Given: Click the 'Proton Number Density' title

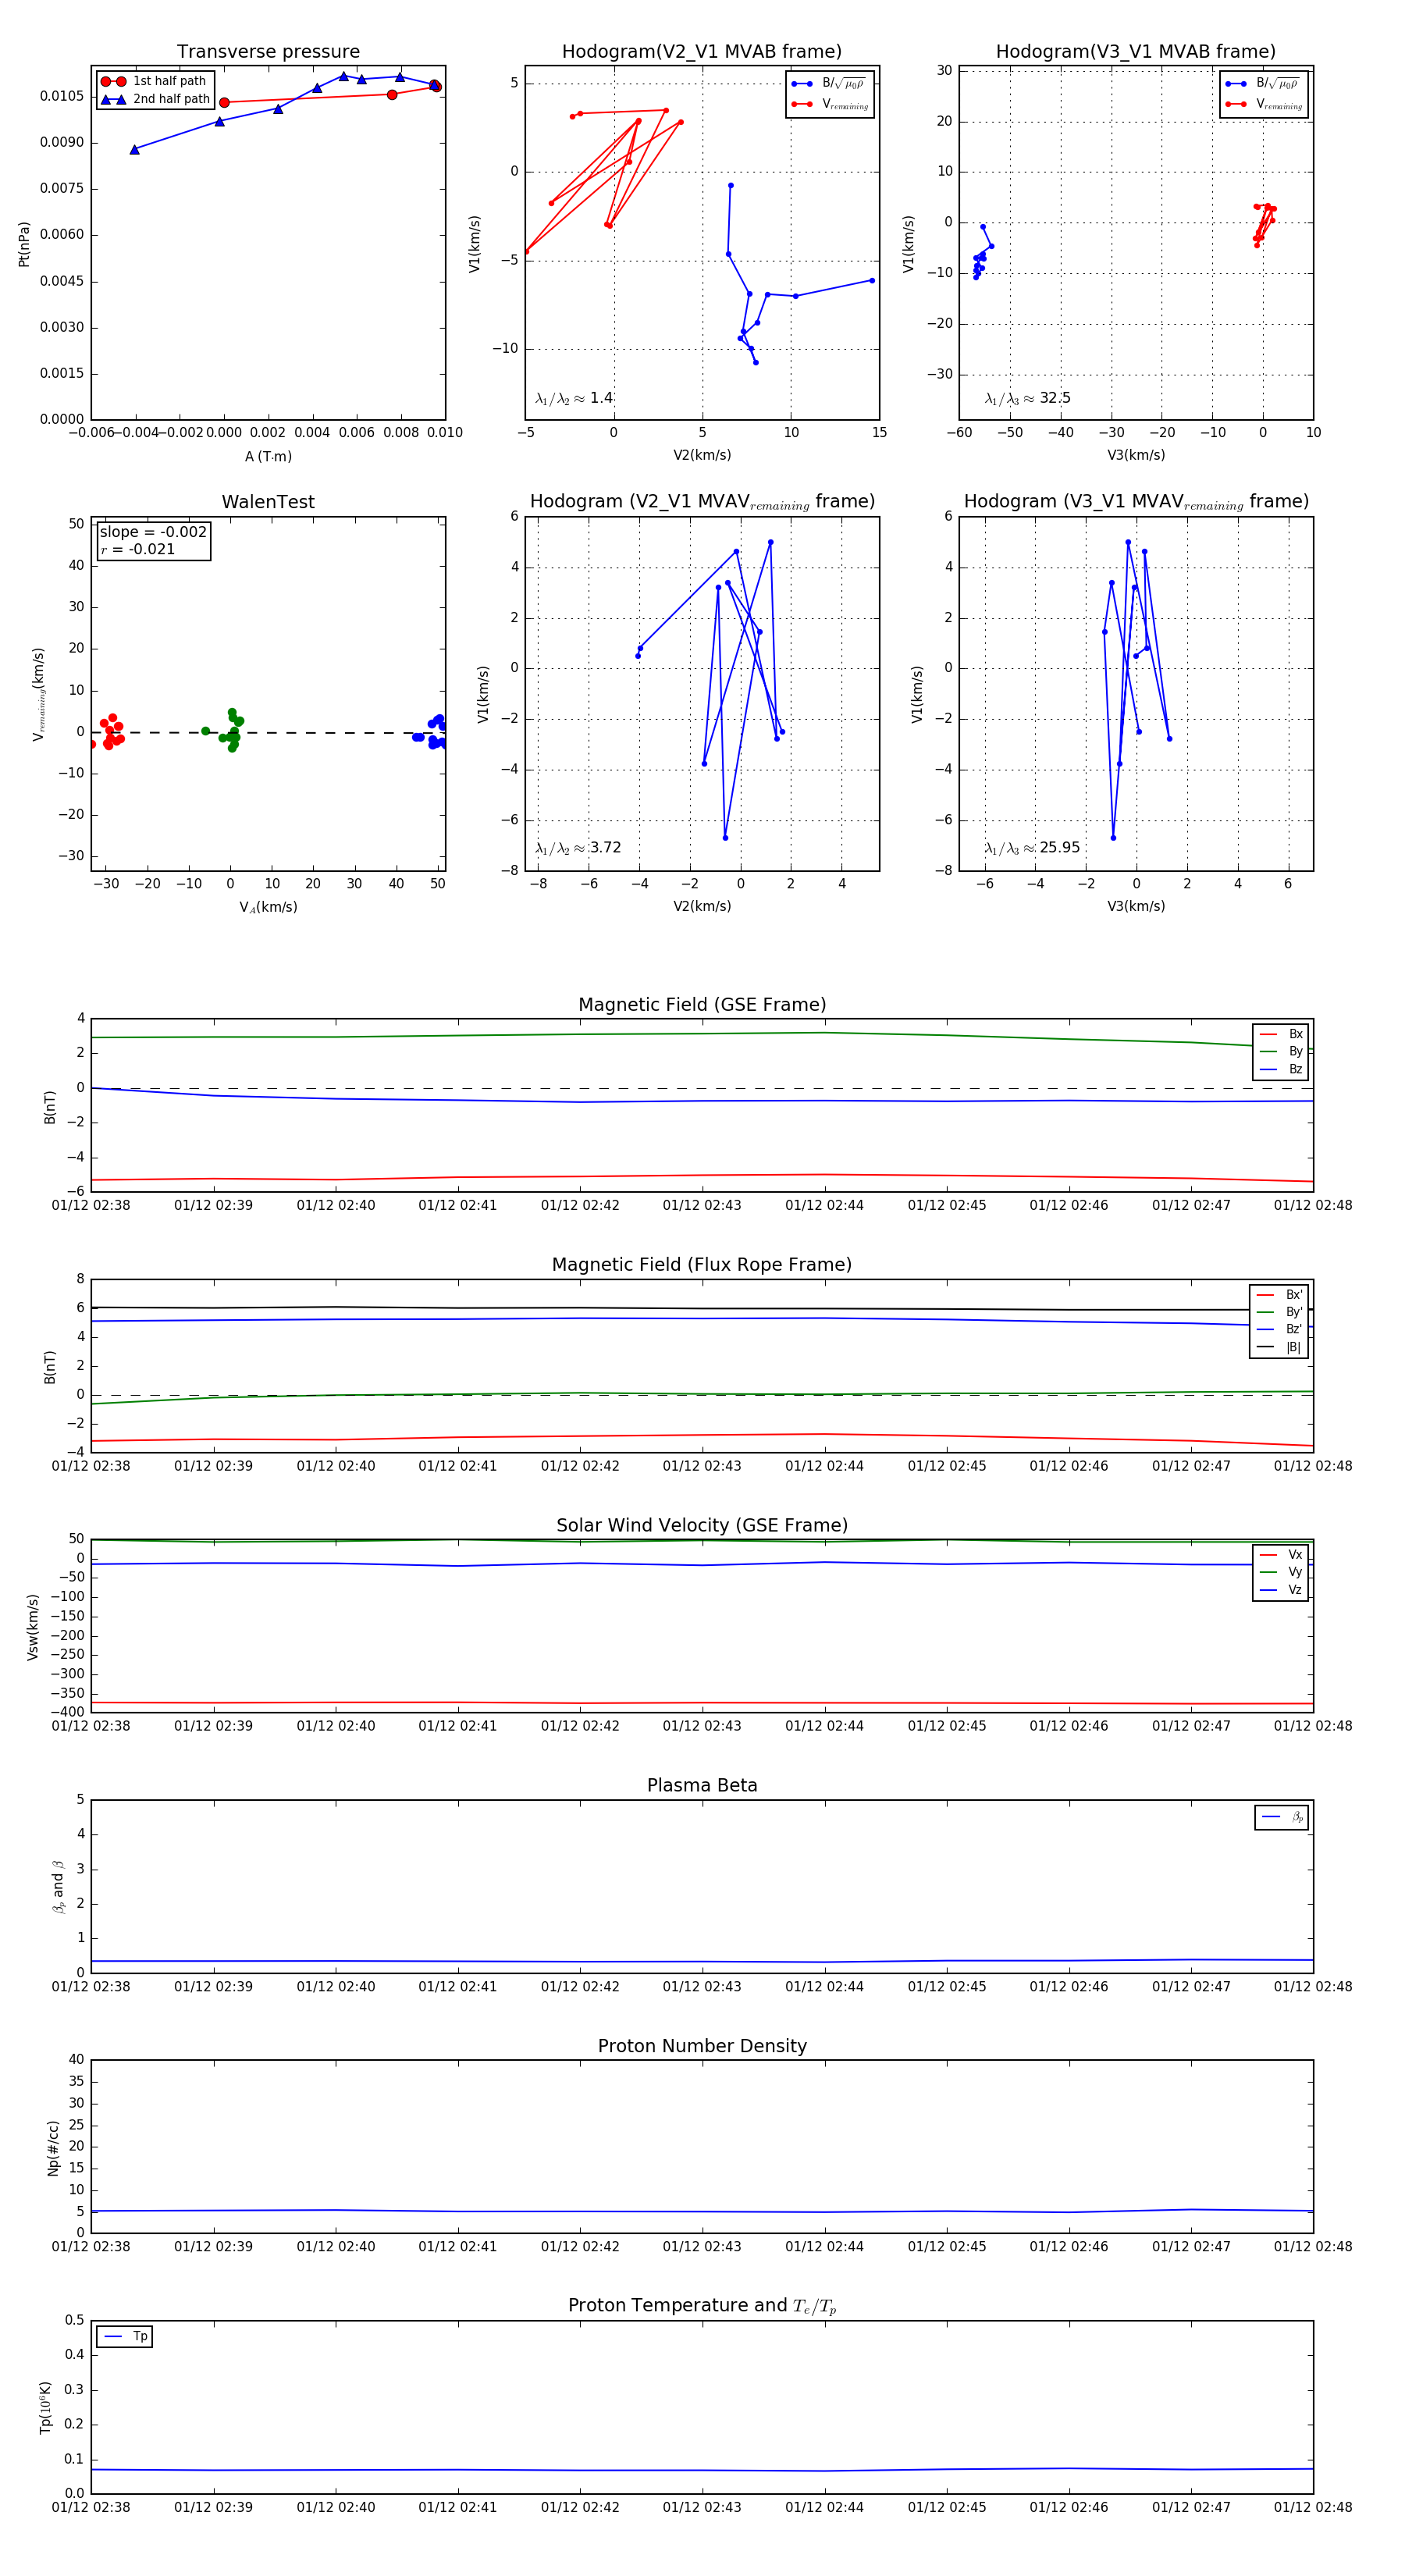Looking at the screenshot, I should click(702, 2046).
